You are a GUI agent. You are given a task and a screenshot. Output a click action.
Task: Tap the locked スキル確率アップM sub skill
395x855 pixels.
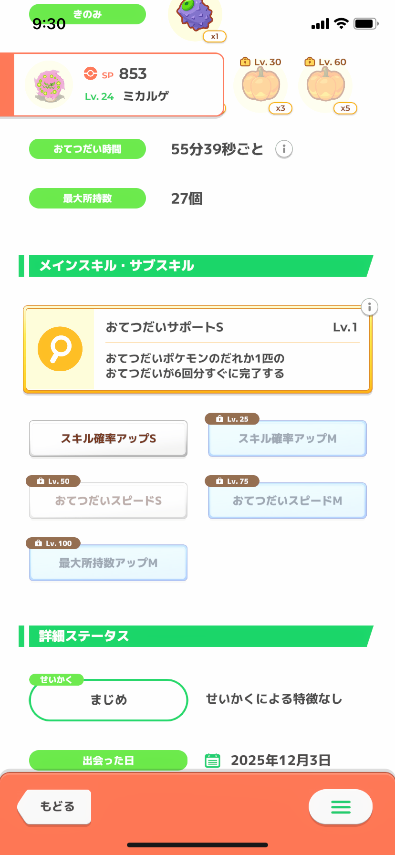(287, 438)
